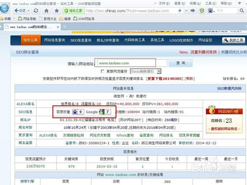The height and width of the screenshot is (185, 247).
Task: Open the 帮助(H) menu
Action: click(x=226, y=3)
